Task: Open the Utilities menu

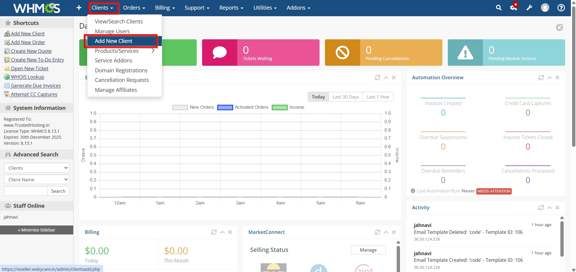Action: point(265,8)
